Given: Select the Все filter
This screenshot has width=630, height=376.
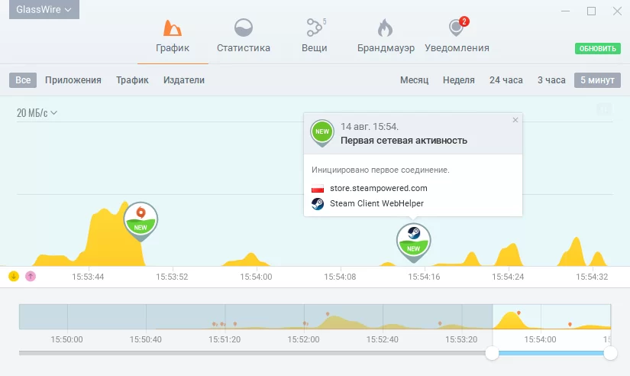Looking at the screenshot, I should [x=23, y=80].
